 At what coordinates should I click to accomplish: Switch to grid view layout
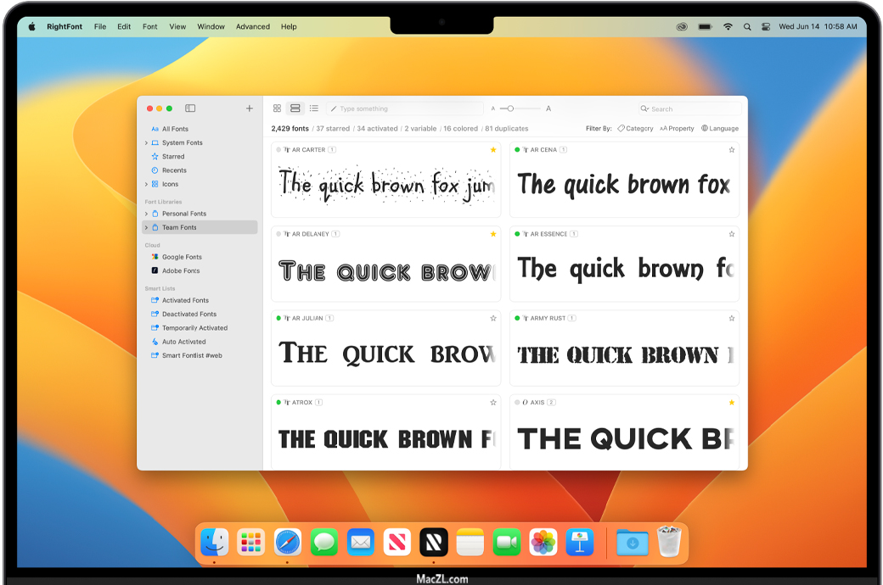coord(277,109)
